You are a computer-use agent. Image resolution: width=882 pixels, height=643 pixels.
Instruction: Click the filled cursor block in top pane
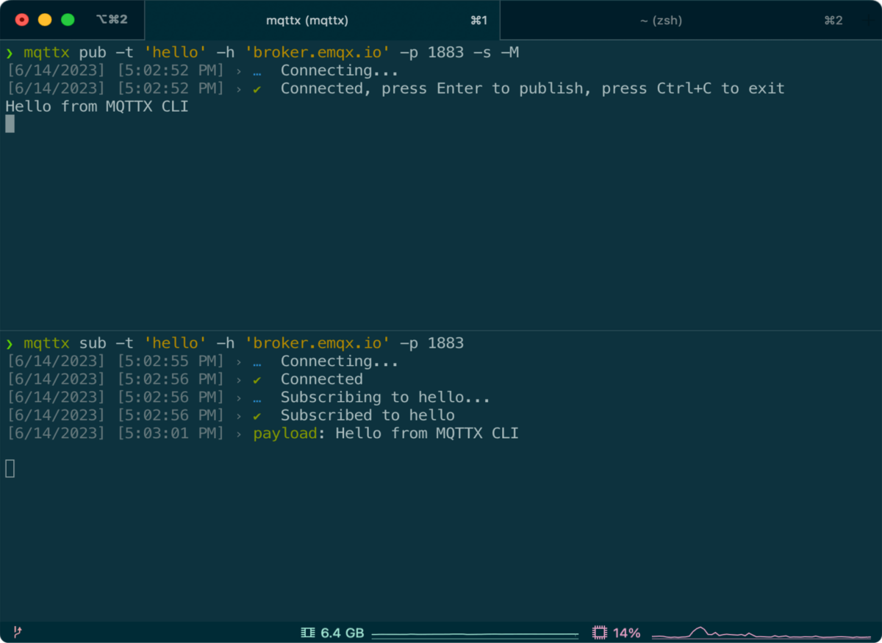(10, 124)
